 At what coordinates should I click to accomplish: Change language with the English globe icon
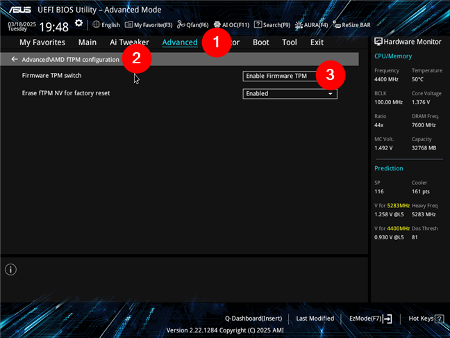click(106, 25)
